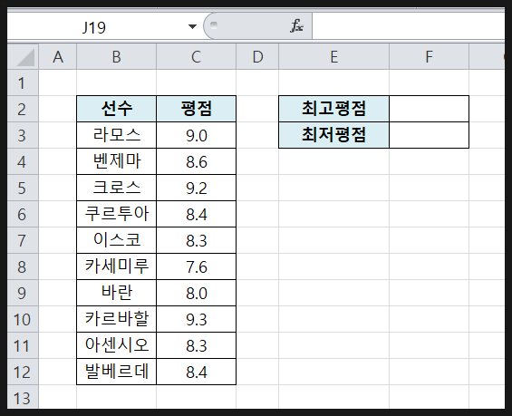Click 쿠르투아's rating 8.4
This screenshot has width=512, height=416.
[197, 214]
